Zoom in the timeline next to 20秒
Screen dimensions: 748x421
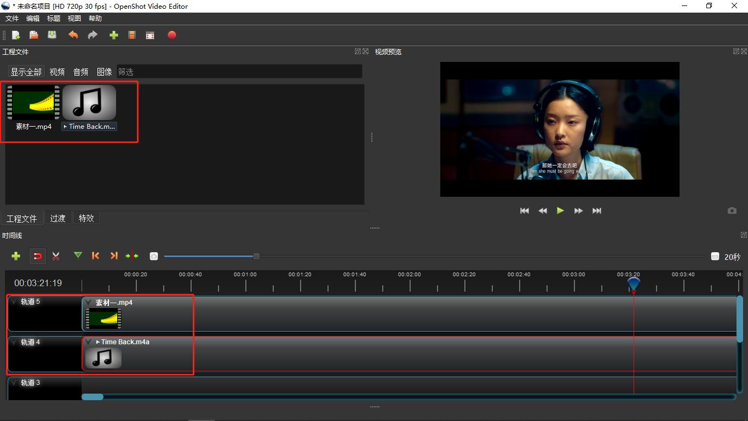[715, 257]
